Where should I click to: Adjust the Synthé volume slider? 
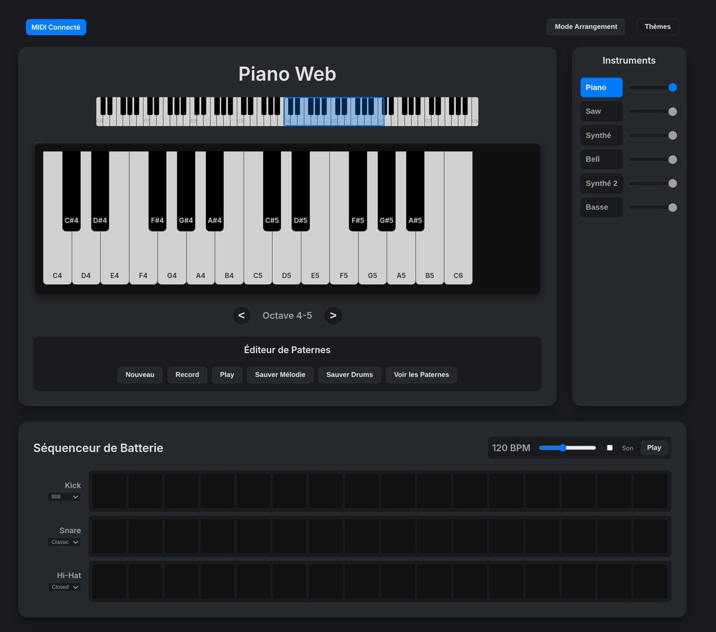pos(653,135)
